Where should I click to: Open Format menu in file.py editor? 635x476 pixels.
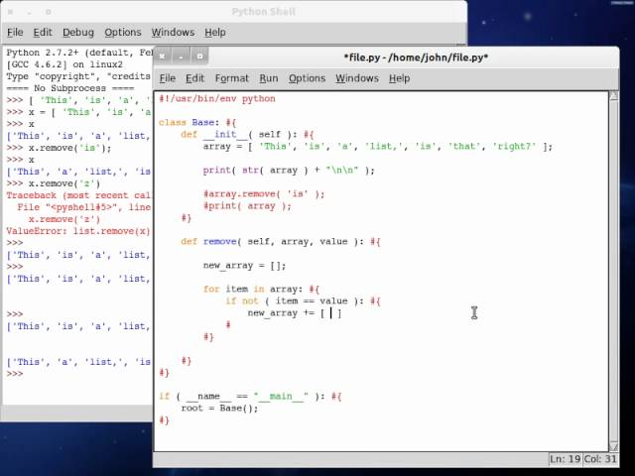pyautogui.click(x=231, y=78)
